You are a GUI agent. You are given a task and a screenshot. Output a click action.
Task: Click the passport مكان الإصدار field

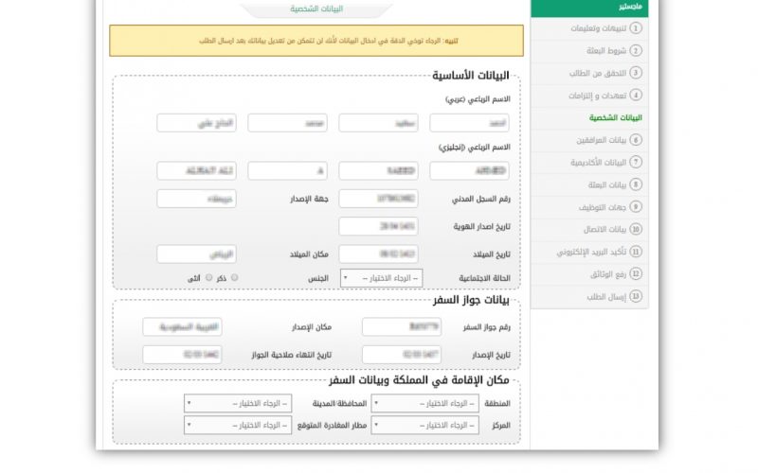click(182, 326)
